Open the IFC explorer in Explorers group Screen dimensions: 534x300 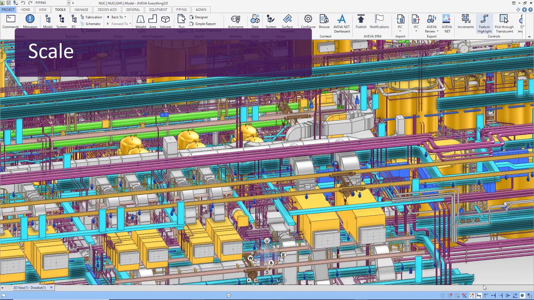click(74, 22)
